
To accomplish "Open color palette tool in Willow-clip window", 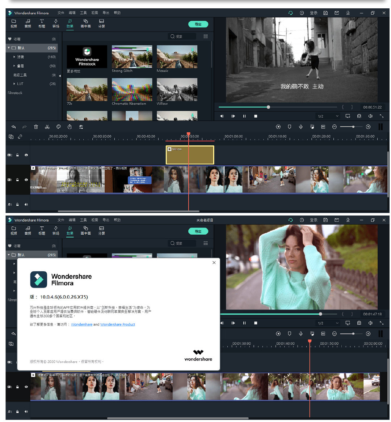I will (x=59, y=127).
